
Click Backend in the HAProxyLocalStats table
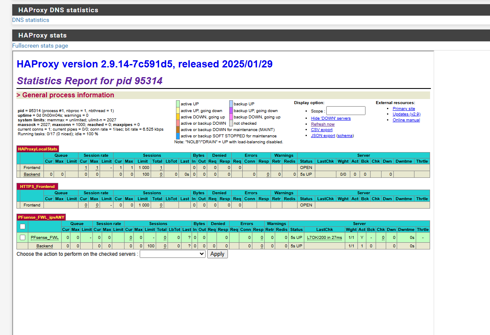[32, 174]
